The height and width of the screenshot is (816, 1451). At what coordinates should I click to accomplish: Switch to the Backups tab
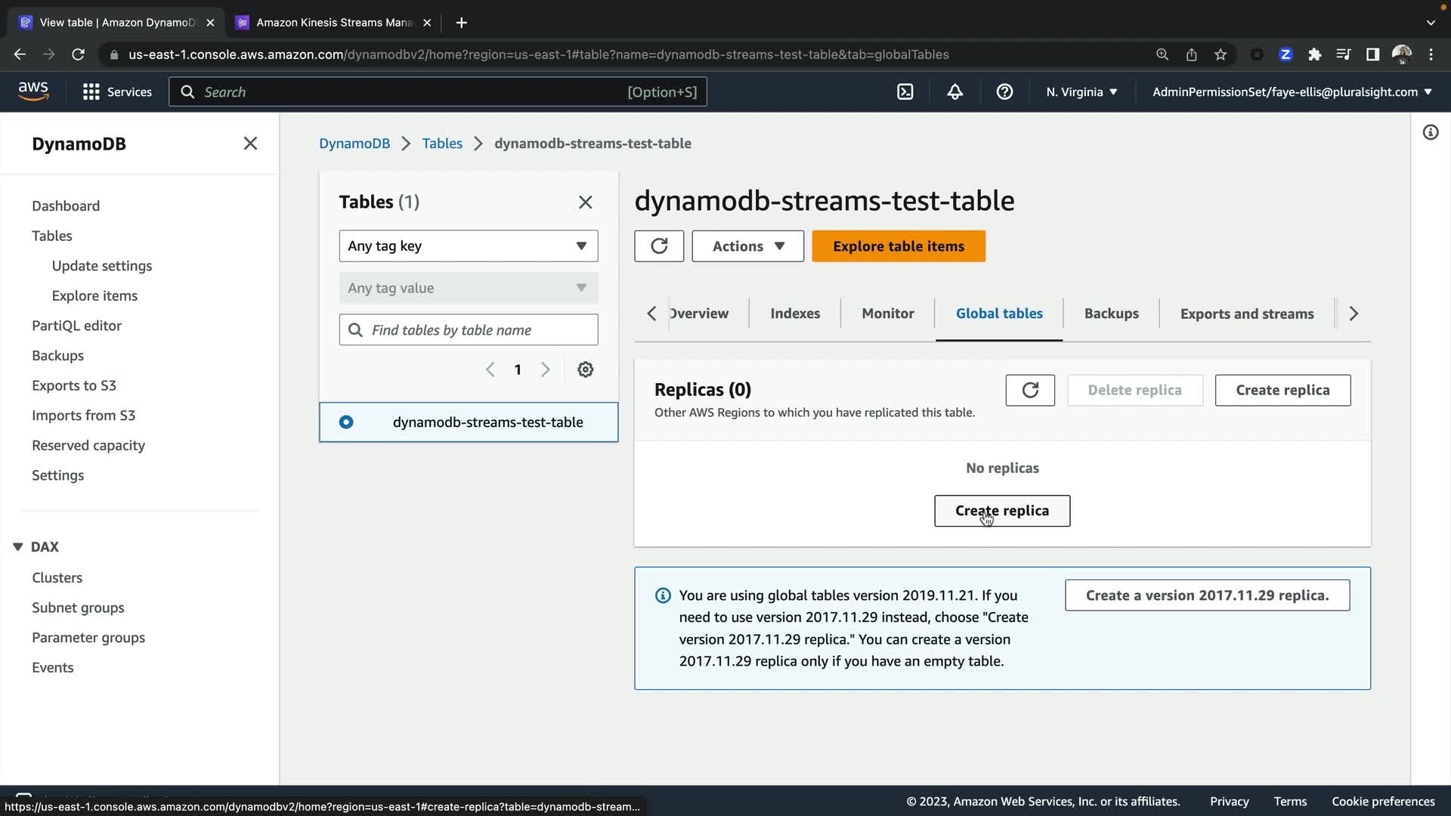click(1111, 314)
